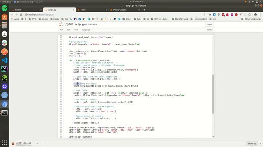Open the Api bookmarks folder

tap(65, 19)
